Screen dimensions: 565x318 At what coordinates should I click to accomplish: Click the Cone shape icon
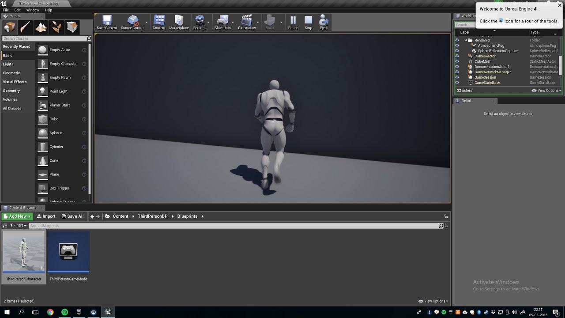coord(42,160)
